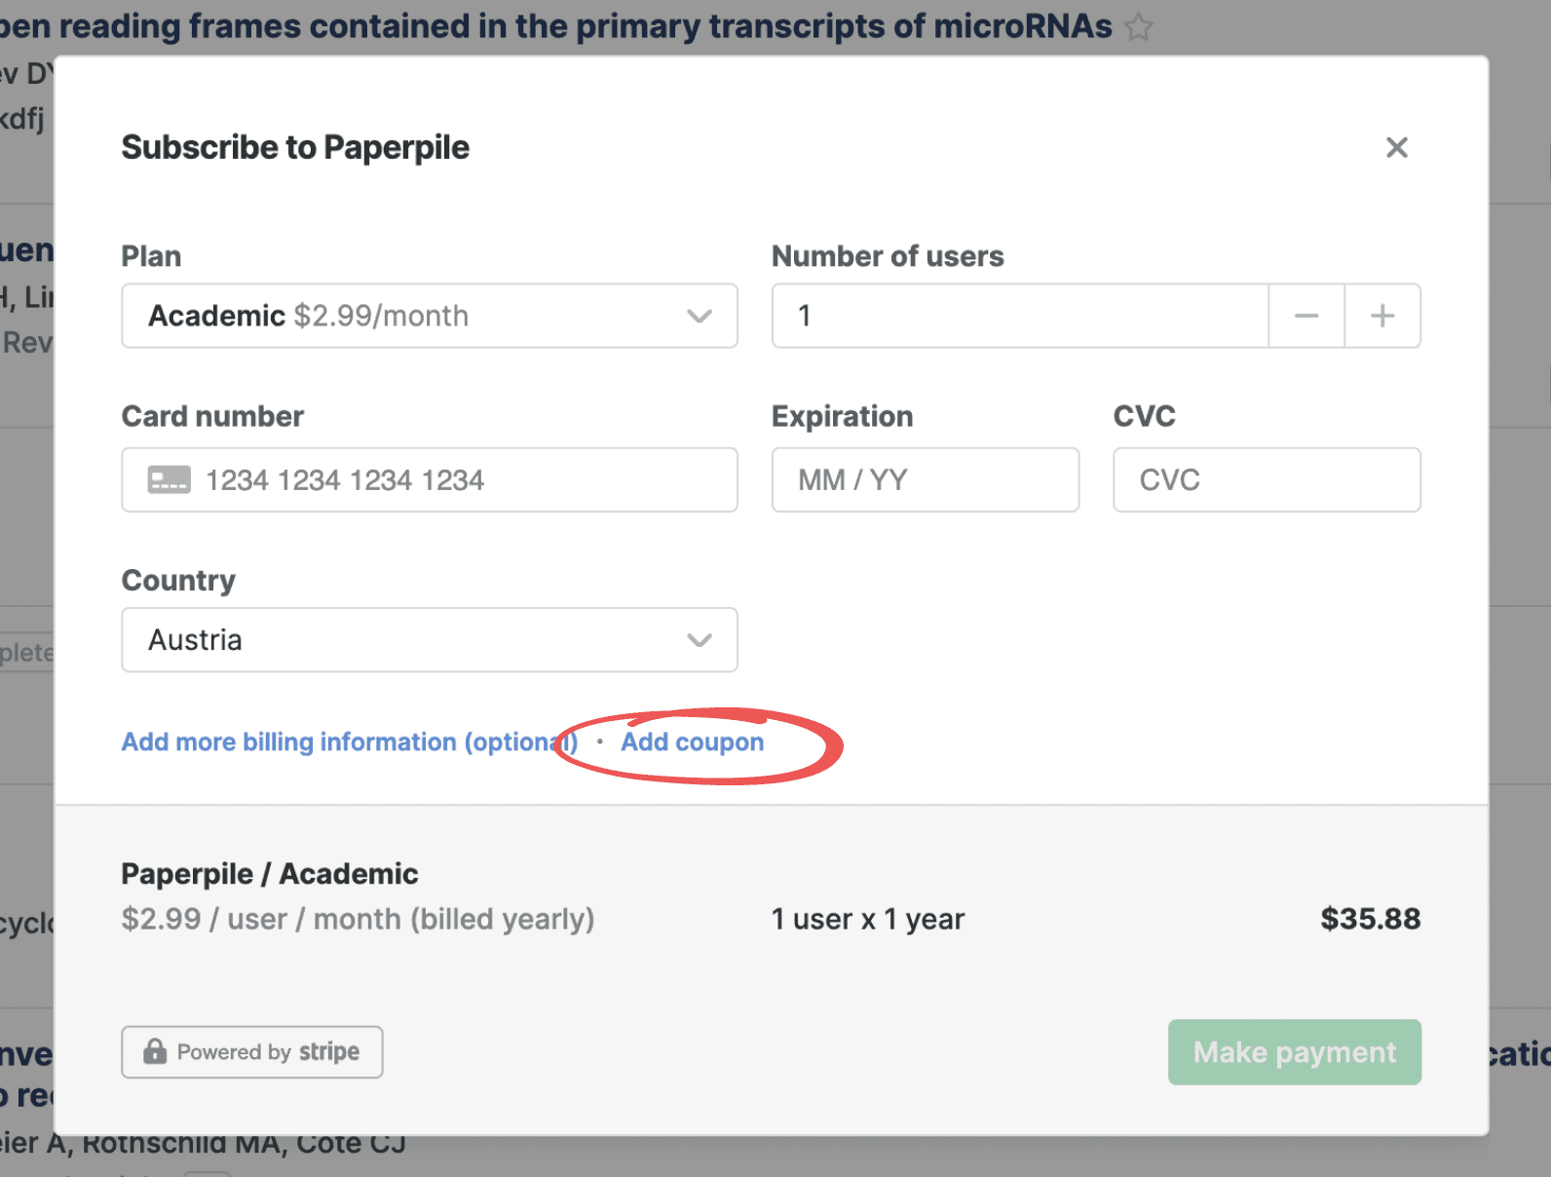
Task: Click the Number of users value field
Action: pyautogui.click(x=1019, y=316)
